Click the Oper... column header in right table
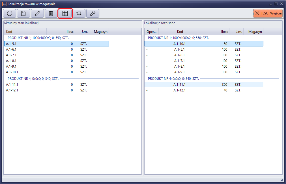The width and height of the screenshot is (286, 184). 152,32
